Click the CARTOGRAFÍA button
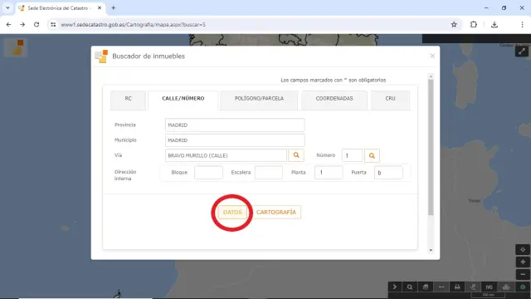 (x=276, y=213)
